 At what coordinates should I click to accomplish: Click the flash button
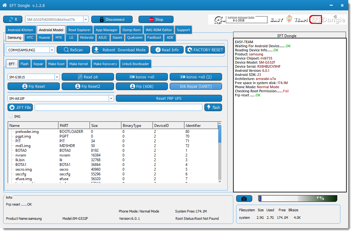tap(213, 107)
